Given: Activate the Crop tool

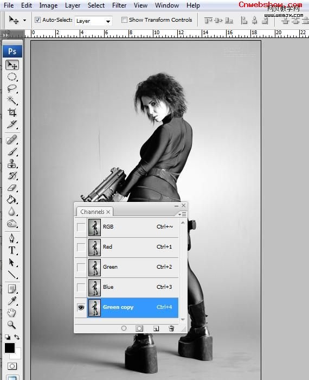Looking at the screenshot, I should tap(12, 112).
